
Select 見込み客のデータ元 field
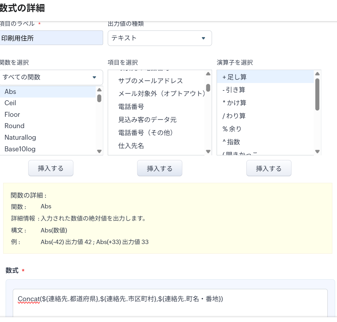(x=147, y=120)
